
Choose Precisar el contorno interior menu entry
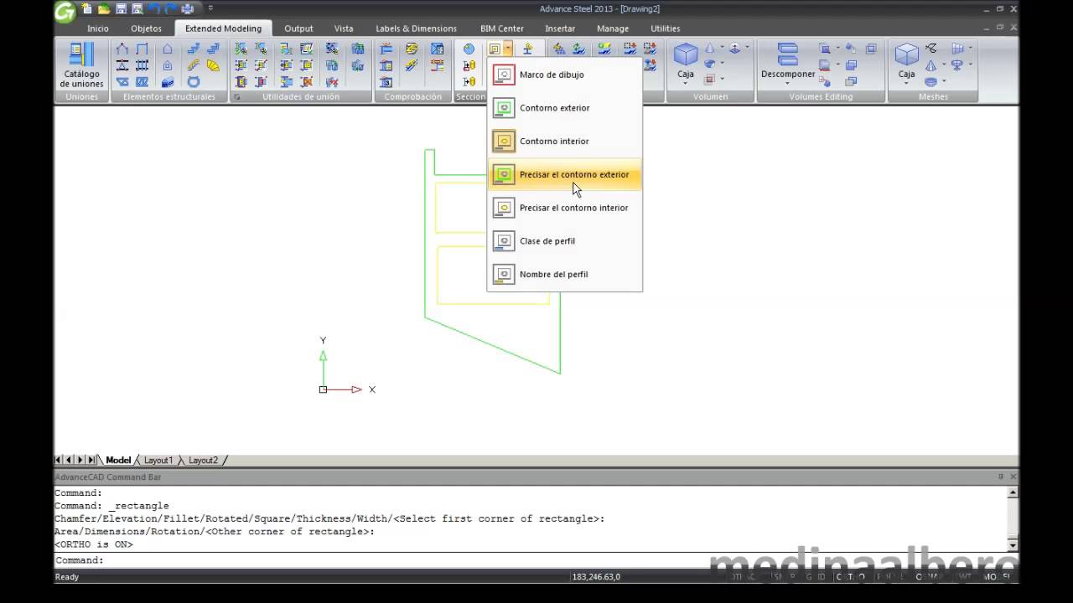(x=565, y=208)
